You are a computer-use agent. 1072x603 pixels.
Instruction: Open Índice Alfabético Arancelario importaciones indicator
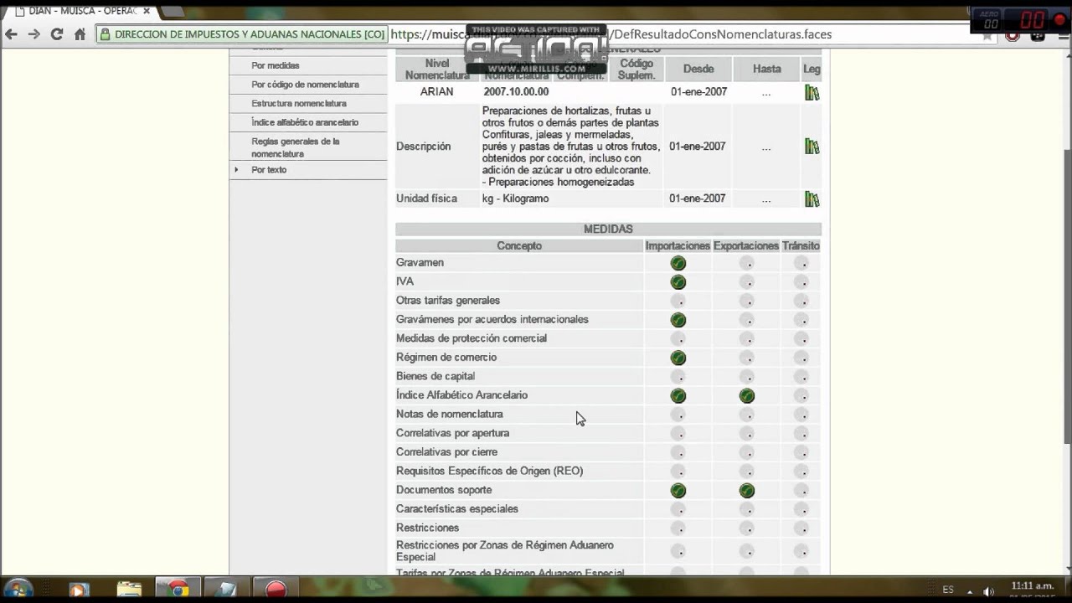pos(678,395)
